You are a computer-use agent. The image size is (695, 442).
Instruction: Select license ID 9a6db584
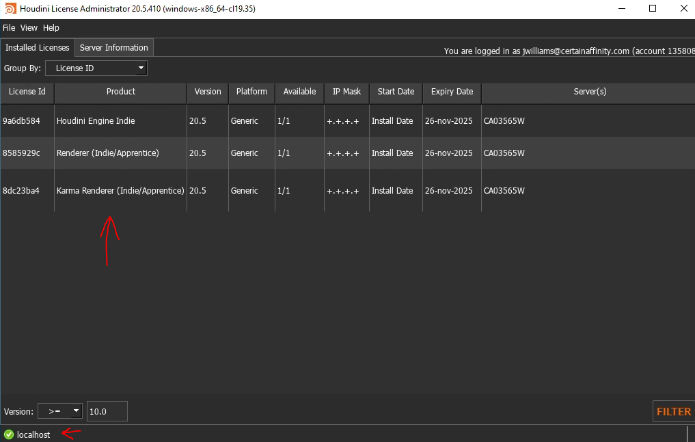pos(21,120)
